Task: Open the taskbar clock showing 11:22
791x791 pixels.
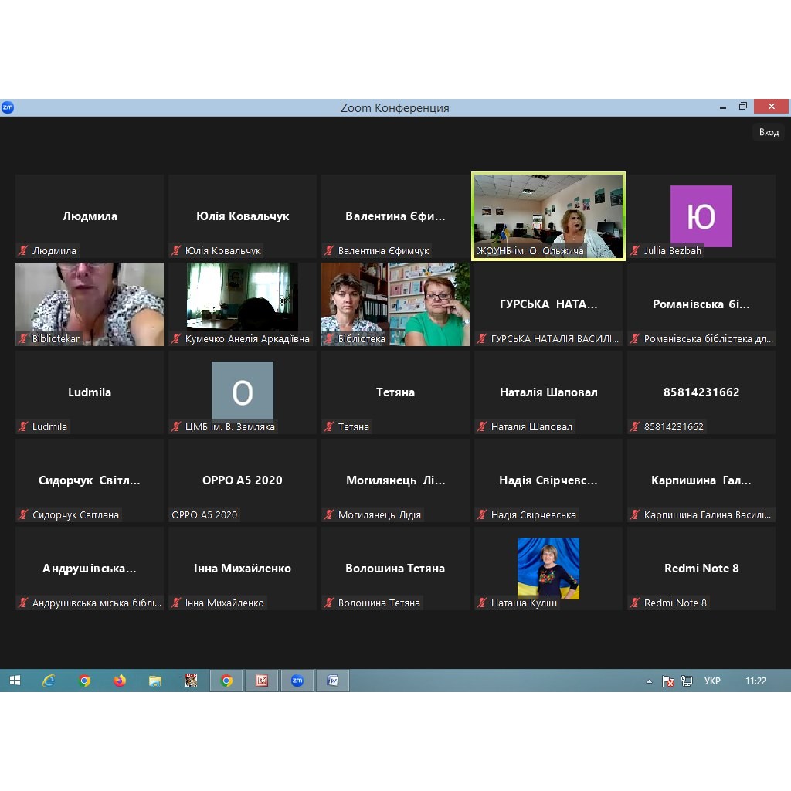Action: [755, 681]
